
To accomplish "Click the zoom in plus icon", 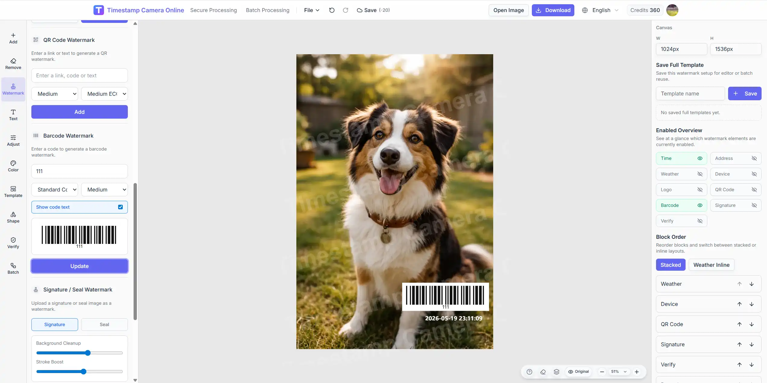I will tap(637, 372).
